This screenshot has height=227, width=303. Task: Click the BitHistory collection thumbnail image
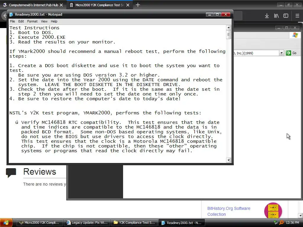click(273, 211)
